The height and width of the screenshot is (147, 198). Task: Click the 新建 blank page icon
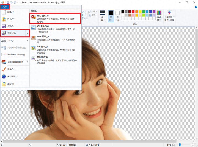pyautogui.click(x=4, y=12)
